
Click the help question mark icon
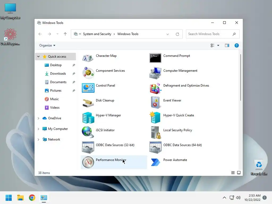click(236, 45)
